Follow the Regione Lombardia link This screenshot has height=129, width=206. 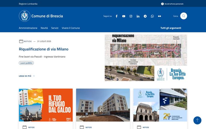28,4
